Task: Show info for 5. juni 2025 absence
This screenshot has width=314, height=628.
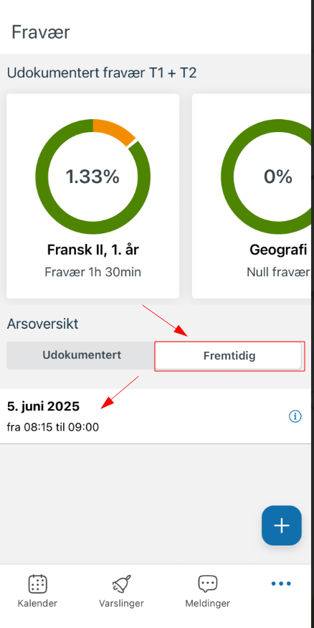Action: click(x=295, y=416)
